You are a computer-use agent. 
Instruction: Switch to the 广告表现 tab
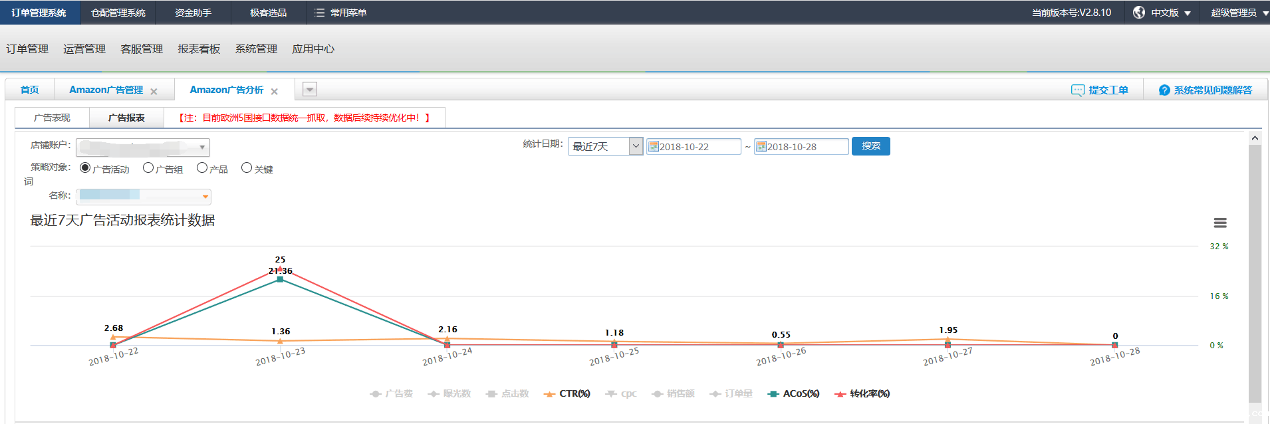pyautogui.click(x=52, y=118)
